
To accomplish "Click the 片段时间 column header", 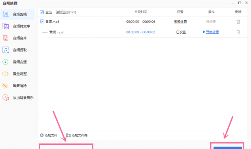I will coord(141,12).
